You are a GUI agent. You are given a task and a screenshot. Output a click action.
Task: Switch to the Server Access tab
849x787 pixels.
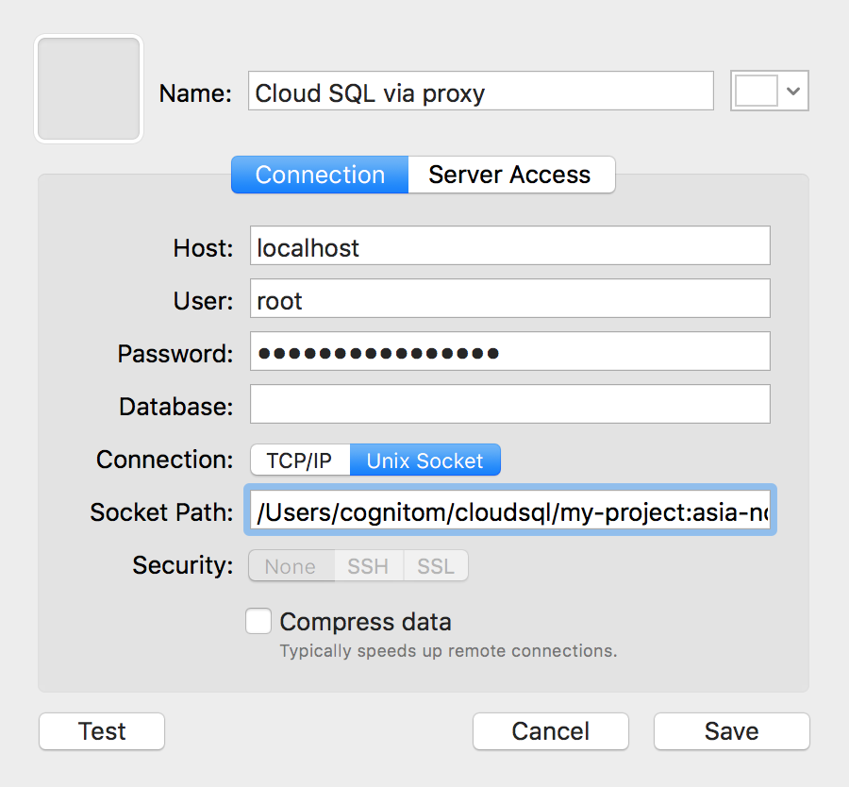coord(509,175)
